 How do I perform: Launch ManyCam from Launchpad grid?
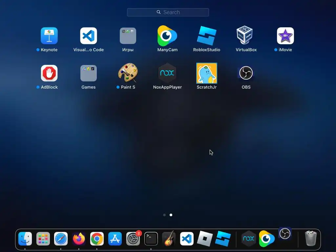point(167,36)
